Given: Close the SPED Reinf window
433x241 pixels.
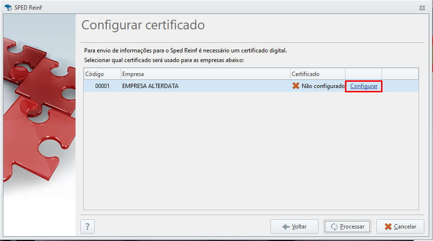Looking at the screenshot, I should (422, 8).
